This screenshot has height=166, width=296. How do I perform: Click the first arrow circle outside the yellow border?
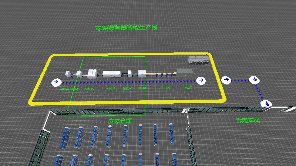coord(226,80)
